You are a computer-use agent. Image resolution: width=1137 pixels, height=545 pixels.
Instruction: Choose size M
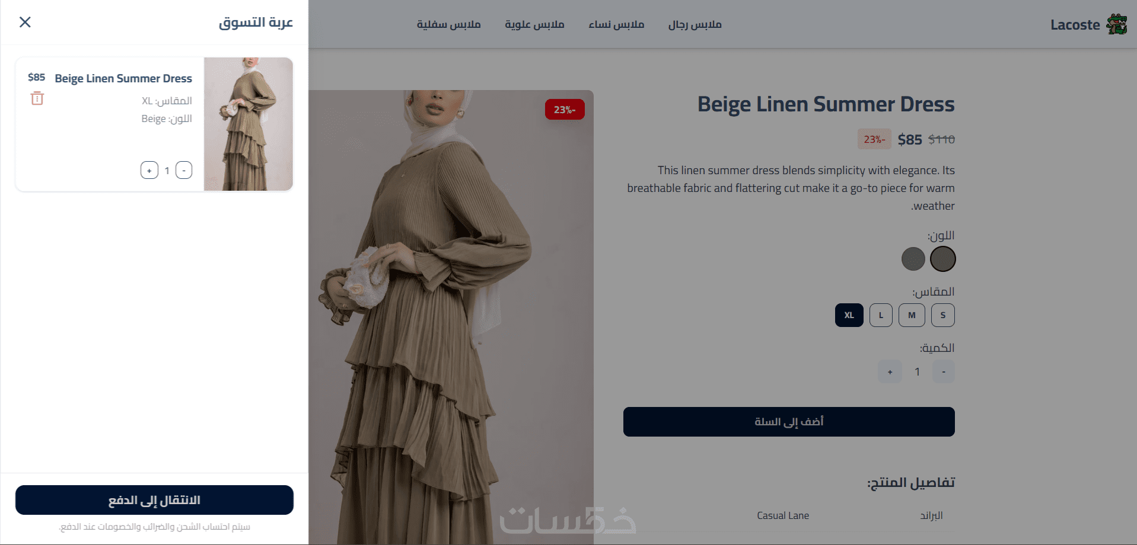[x=912, y=315]
